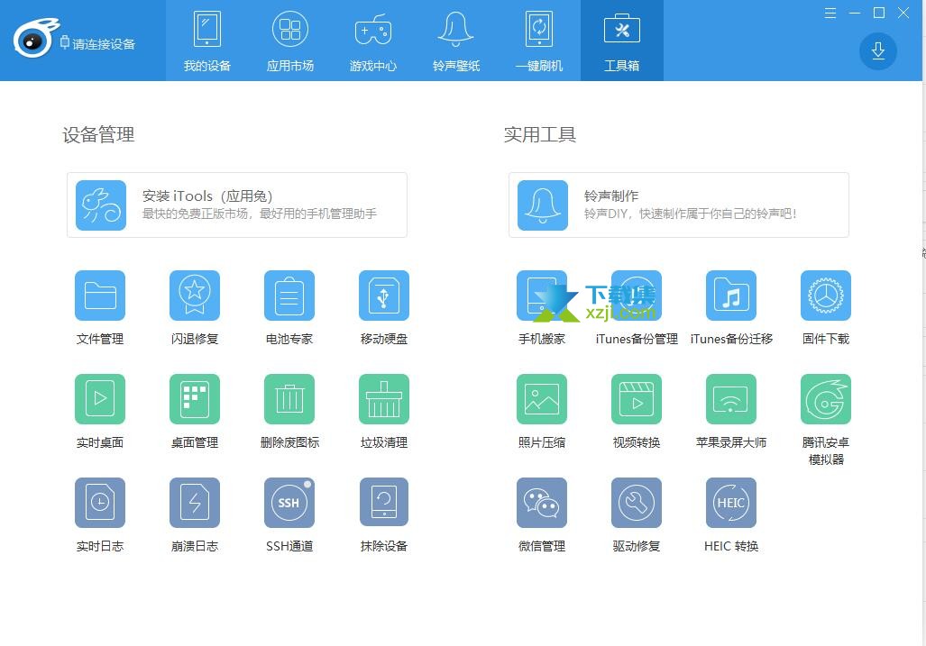Launch the 闪退修复 crash repair tool
Image resolution: width=926 pixels, height=646 pixels.
pos(194,296)
